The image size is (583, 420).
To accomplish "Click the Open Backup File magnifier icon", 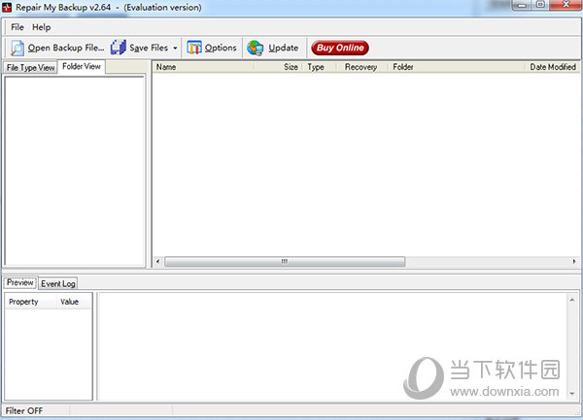I will click(x=17, y=48).
